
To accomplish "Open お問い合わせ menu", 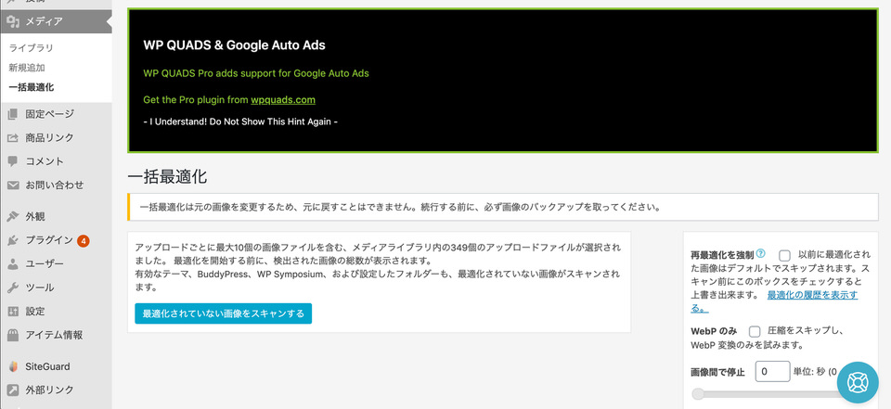I will [56, 185].
